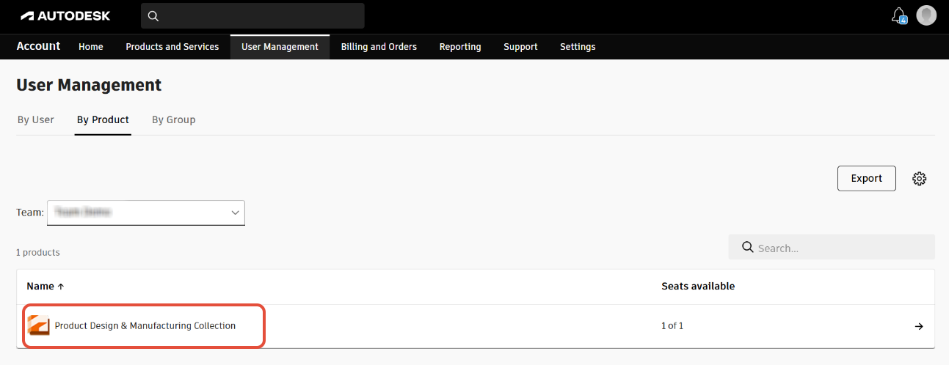Open Billing and Orders

tap(379, 47)
